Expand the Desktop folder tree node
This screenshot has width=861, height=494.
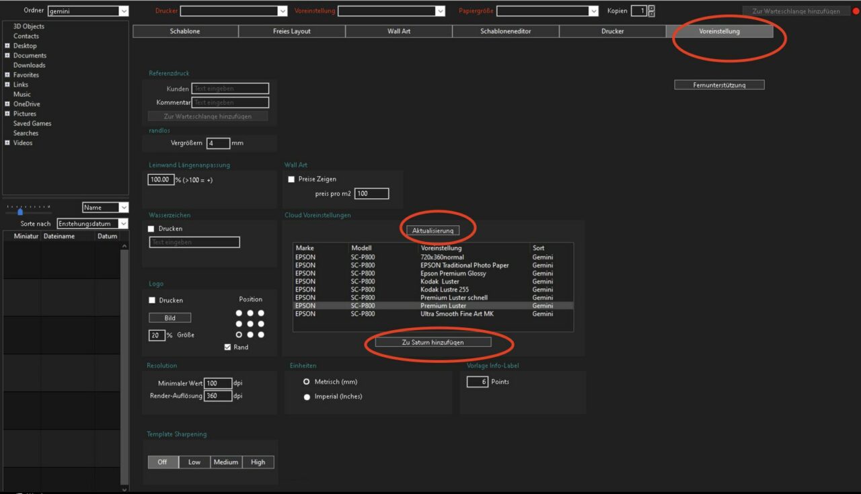pyautogui.click(x=7, y=46)
